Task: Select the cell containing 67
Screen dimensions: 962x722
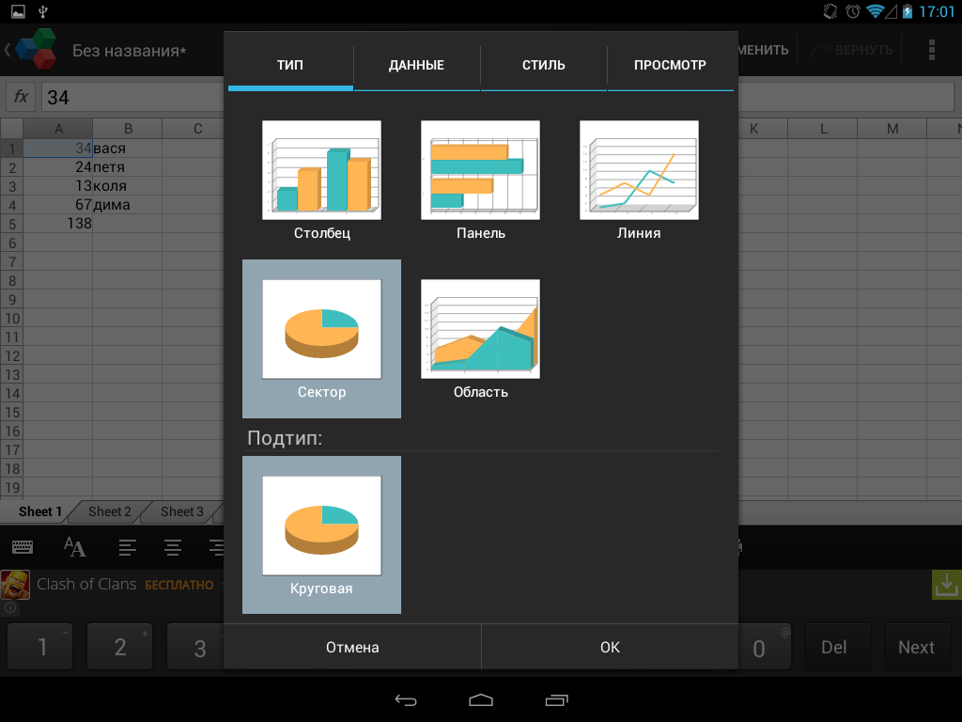Action: pos(57,204)
